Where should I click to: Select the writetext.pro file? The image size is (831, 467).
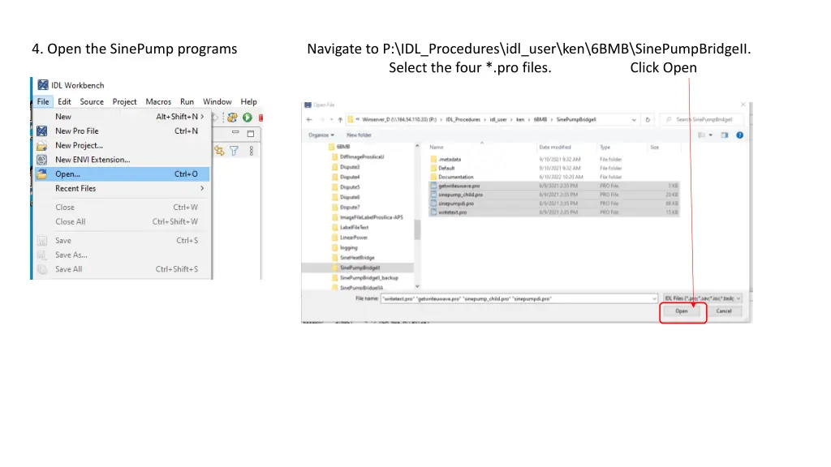[553, 212]
